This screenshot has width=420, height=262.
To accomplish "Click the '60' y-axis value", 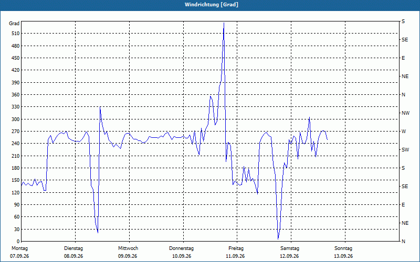I will click(x=17, y=217).
